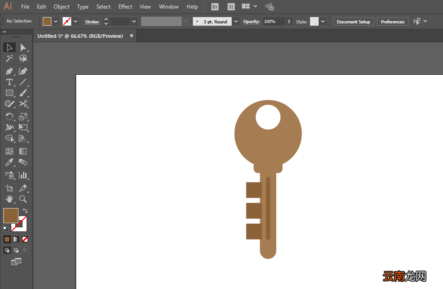Pick the Paintbrush tool
This screenshot has height=289, width=443.
(23, 93)
